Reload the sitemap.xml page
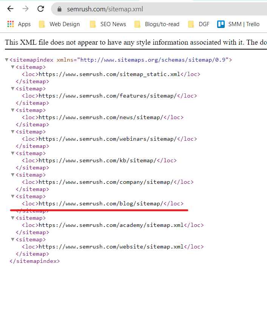This screenshot has width=267, height=309. pos(41,9)
